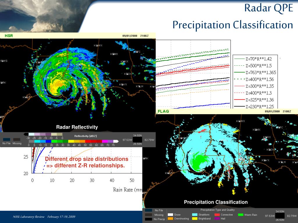Click the yellow 35 dBZ color block
This screenshot has width=298, height=223.
[71, 141]
